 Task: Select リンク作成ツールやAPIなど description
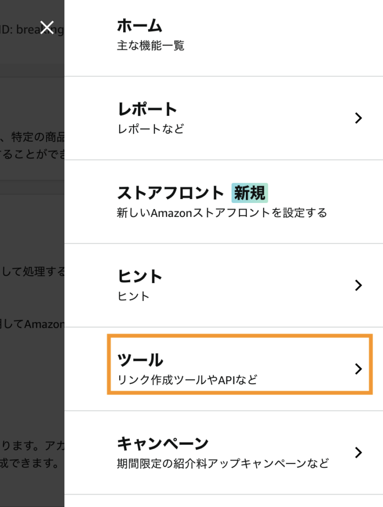point(187,380)
